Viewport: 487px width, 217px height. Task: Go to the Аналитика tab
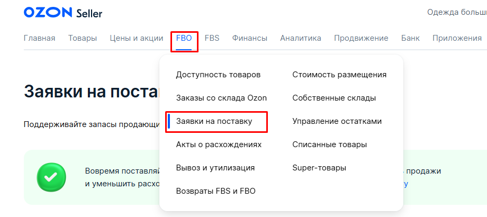click(x=301, y=38)
